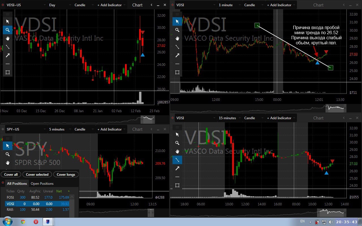Select the hand pan tool in SPY chart

(x=8, y=163)
